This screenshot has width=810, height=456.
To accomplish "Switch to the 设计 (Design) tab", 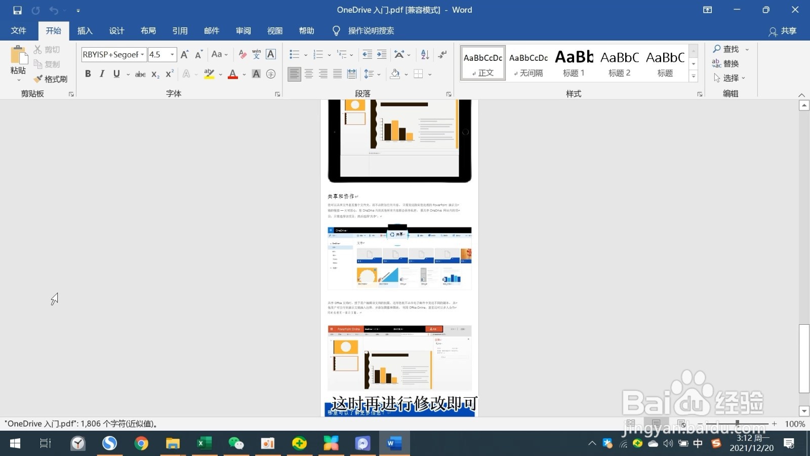I will (117, 31).
